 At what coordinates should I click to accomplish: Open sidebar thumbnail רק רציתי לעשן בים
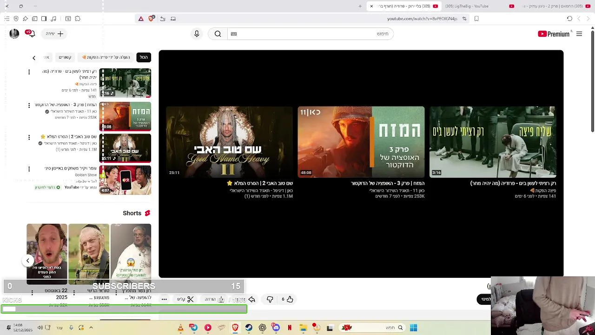[125, 83]
